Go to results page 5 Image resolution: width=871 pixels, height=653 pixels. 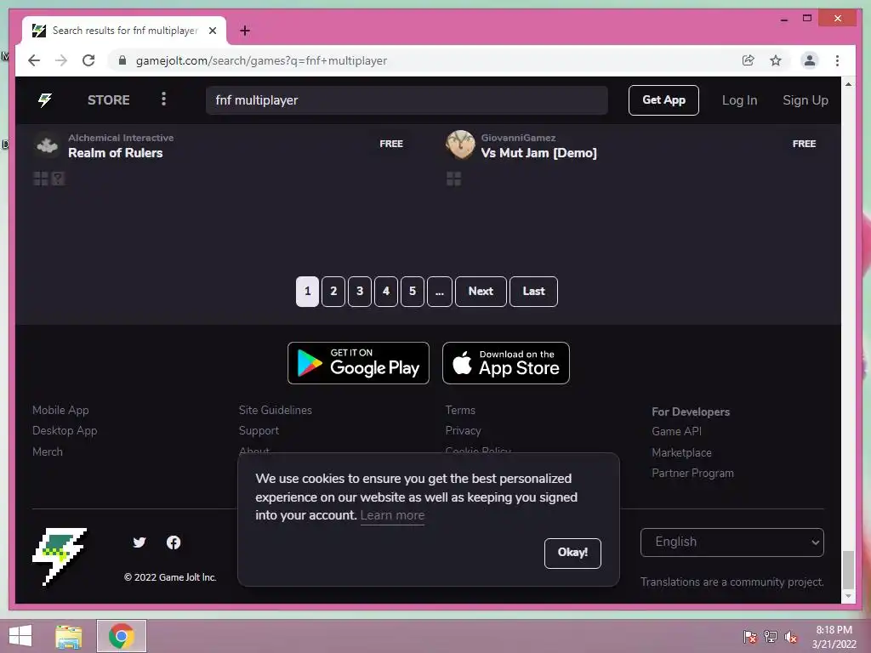coord(413,292)
